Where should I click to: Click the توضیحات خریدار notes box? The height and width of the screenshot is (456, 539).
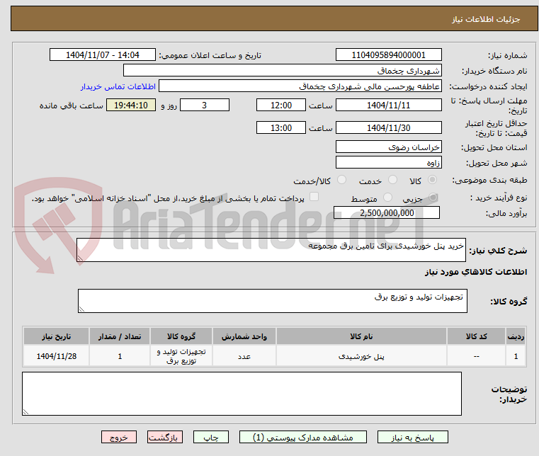pos(242,394)
